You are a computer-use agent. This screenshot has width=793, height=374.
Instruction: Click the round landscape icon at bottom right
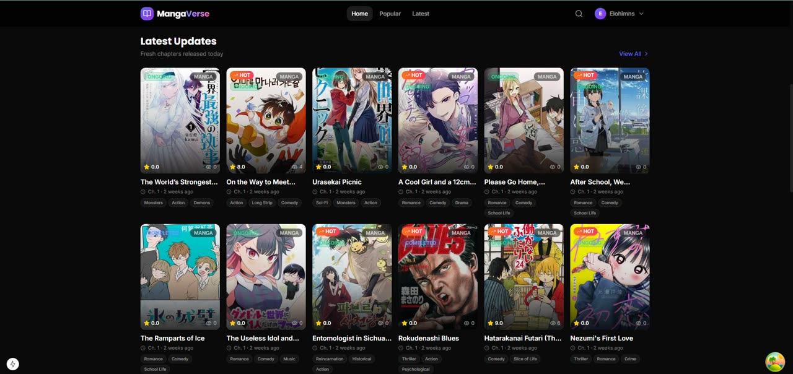[x=775, y=362]
